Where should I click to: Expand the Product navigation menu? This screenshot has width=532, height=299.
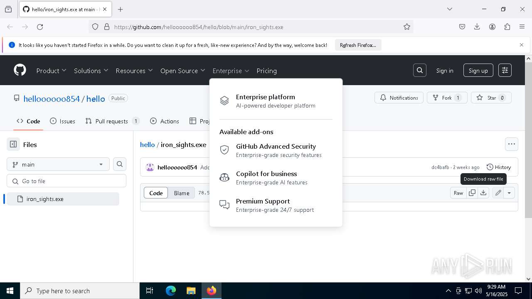tap(51, 71)
